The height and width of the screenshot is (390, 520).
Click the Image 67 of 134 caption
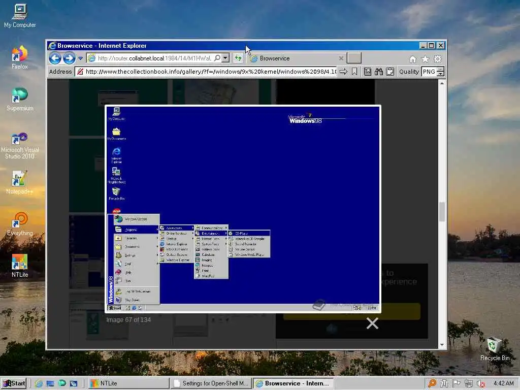coord(128,320)
